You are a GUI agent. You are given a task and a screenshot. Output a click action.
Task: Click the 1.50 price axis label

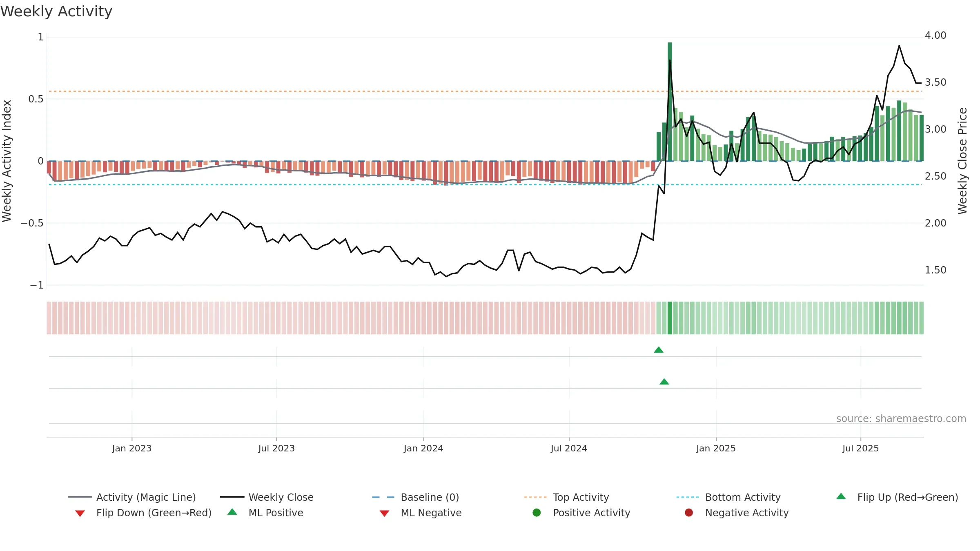point(935,270)
